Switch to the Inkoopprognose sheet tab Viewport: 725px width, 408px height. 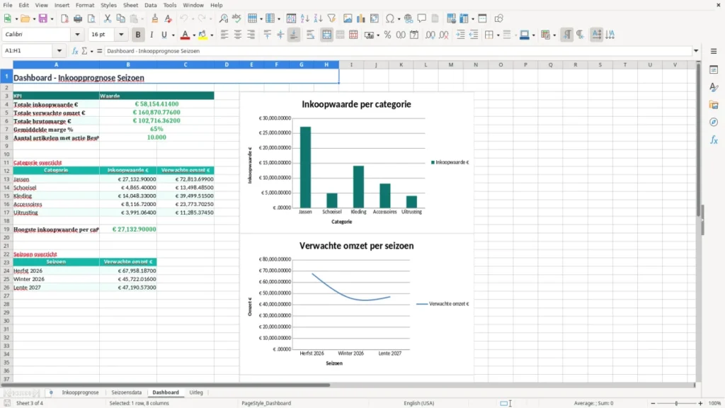coord(80,392)
